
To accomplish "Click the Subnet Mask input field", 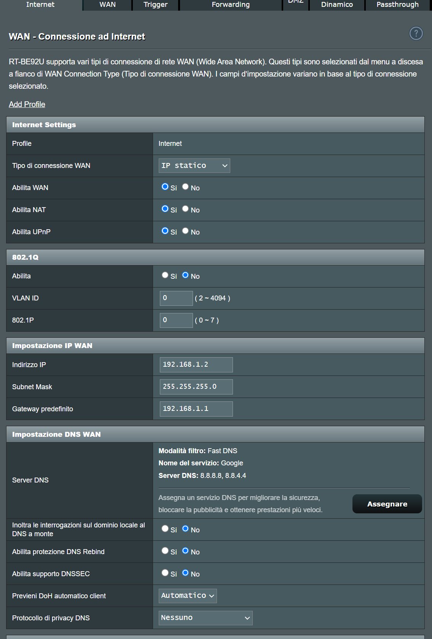I will pos(196,387).
